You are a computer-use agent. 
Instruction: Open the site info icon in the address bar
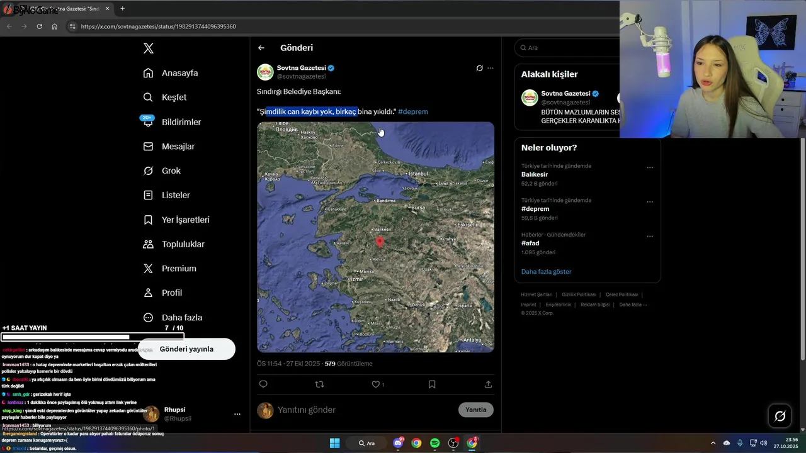point(72,26)
